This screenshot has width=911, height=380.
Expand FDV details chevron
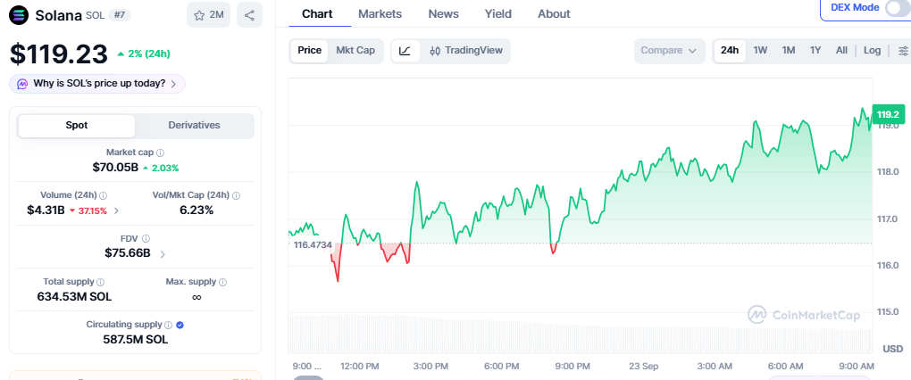click(x=163, y=254)
